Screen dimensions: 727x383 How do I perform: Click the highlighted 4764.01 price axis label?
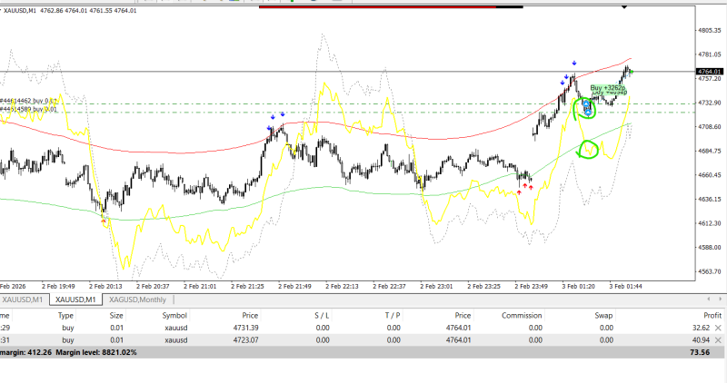point(710,72)
